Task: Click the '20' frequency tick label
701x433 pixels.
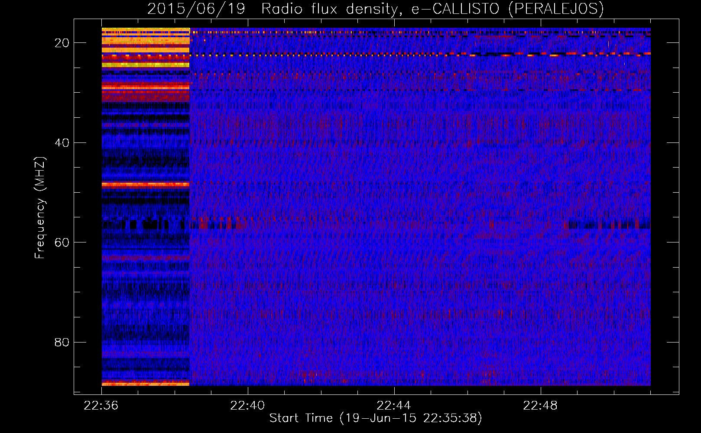Action: point(62,43)
